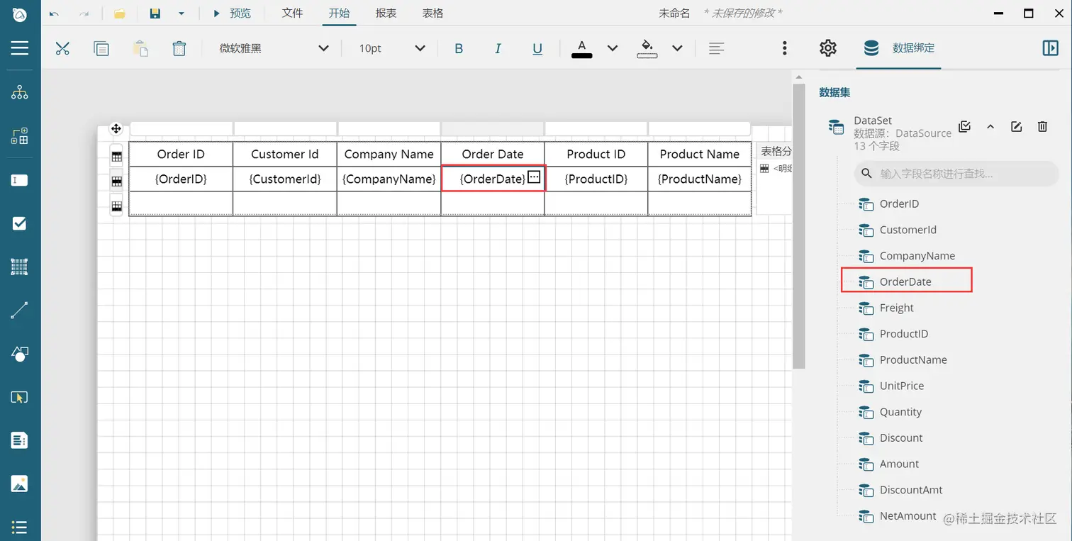Open the report explorer tree icon
Viewport: 1072px width, 541px height.
click(x=20, y=92)
